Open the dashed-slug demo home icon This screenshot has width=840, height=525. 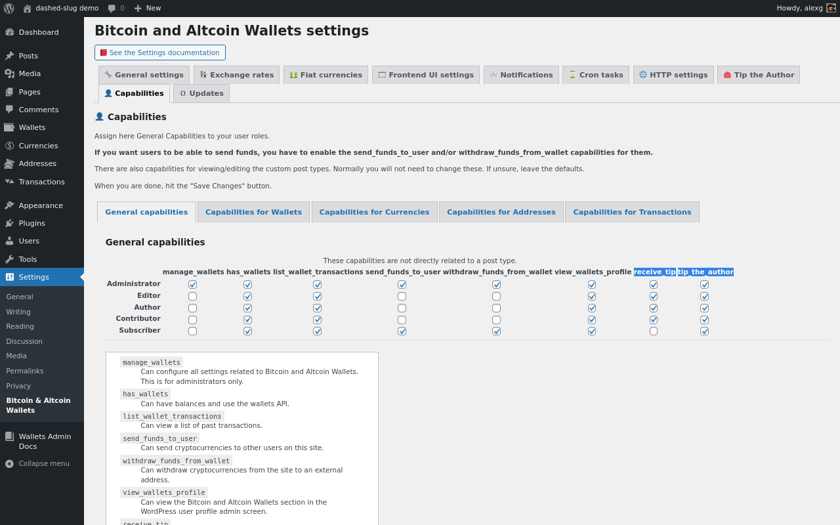click(27, 9)
